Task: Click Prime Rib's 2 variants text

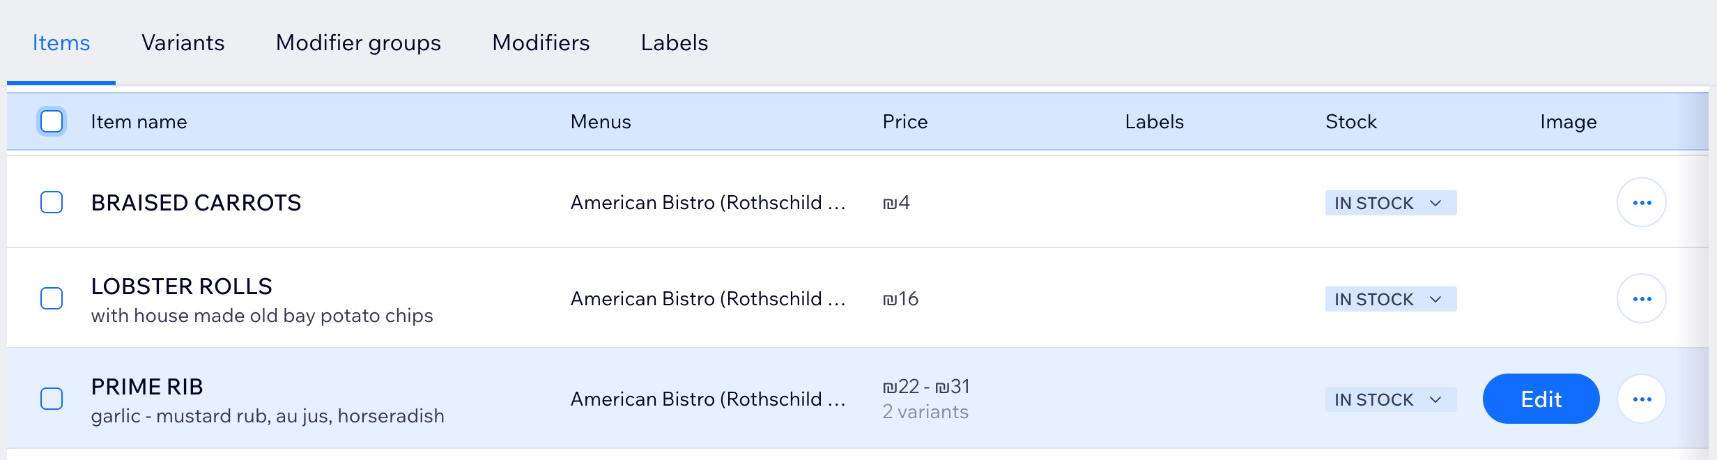Action: pyautogui.click(x=925, y=412)
